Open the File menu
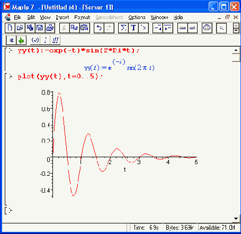Image resolution: width=241 pixels, height=234 pixels. [17, 17]
